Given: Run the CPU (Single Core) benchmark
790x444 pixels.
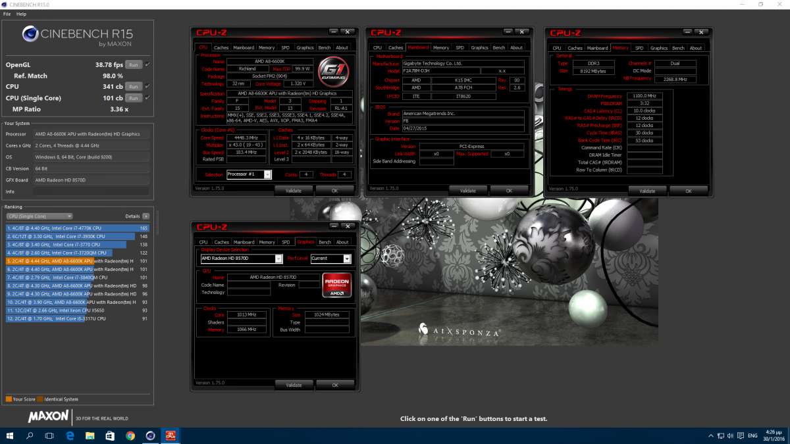Looking at the screenshot, I should coord(134,98).
